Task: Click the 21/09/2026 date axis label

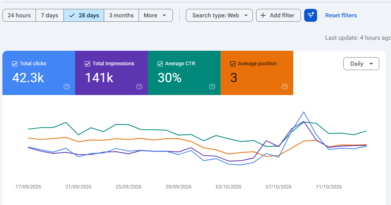Action: 78,187
